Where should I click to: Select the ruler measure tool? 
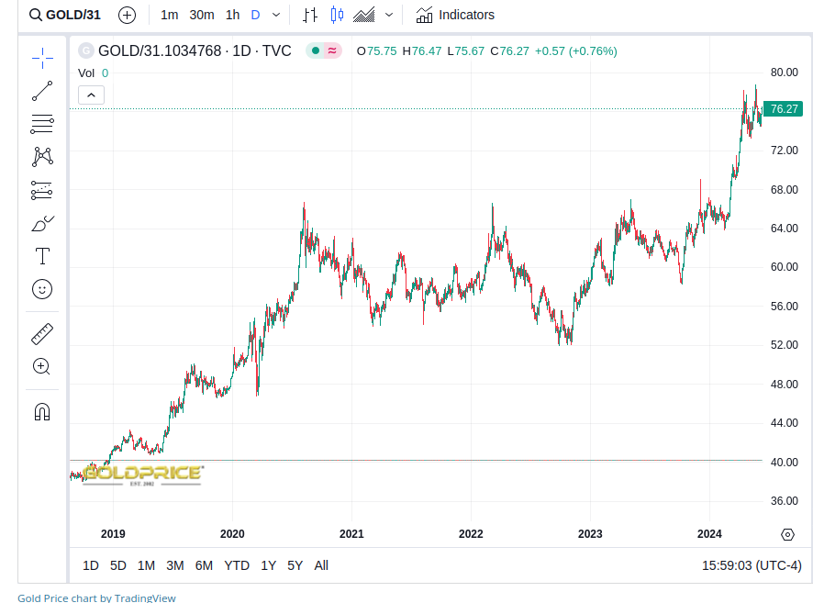(x=42, y=333)
